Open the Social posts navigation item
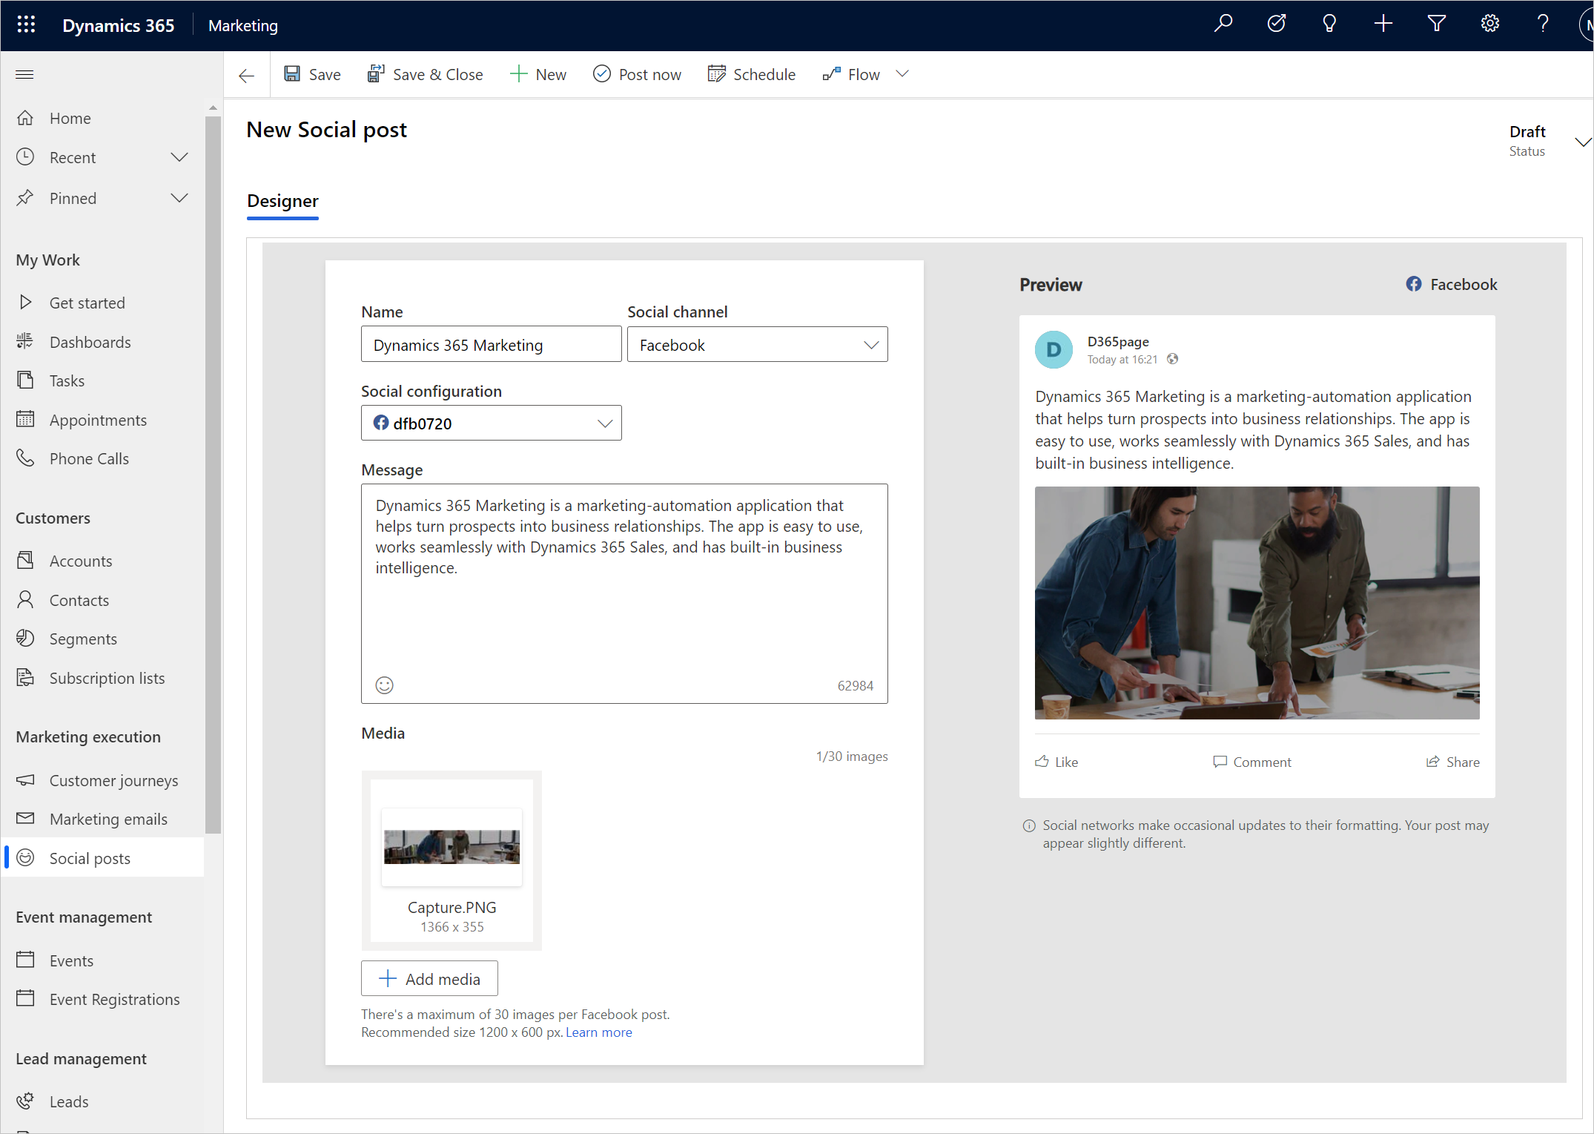This screenshot has height=1134, width=1594. (90, 858)
